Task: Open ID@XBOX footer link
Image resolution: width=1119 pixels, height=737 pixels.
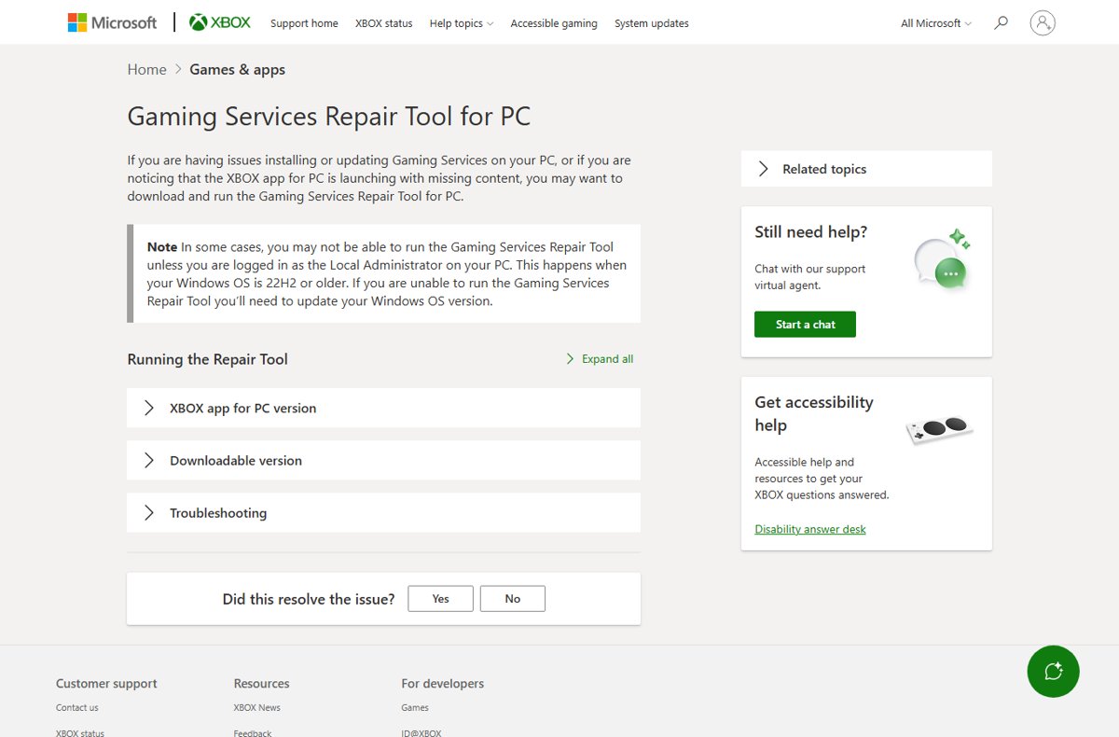Action: pos(421,733)
